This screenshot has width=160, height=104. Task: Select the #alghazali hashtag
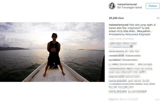tap(145, 34)
